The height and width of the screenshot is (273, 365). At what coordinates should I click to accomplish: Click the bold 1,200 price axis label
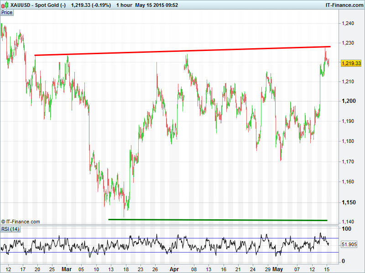click(x=348, y=101)
